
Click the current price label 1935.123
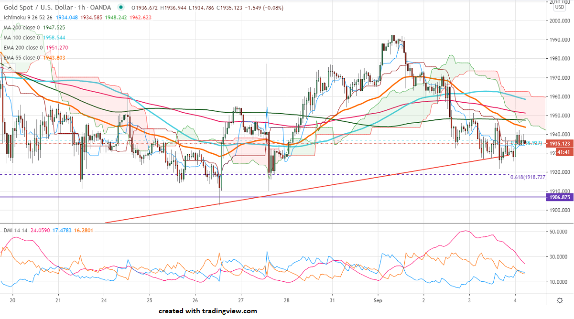coord(560,143)
